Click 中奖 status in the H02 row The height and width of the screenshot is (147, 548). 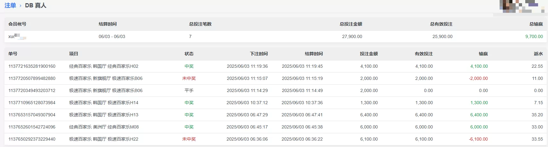(189, 66)
